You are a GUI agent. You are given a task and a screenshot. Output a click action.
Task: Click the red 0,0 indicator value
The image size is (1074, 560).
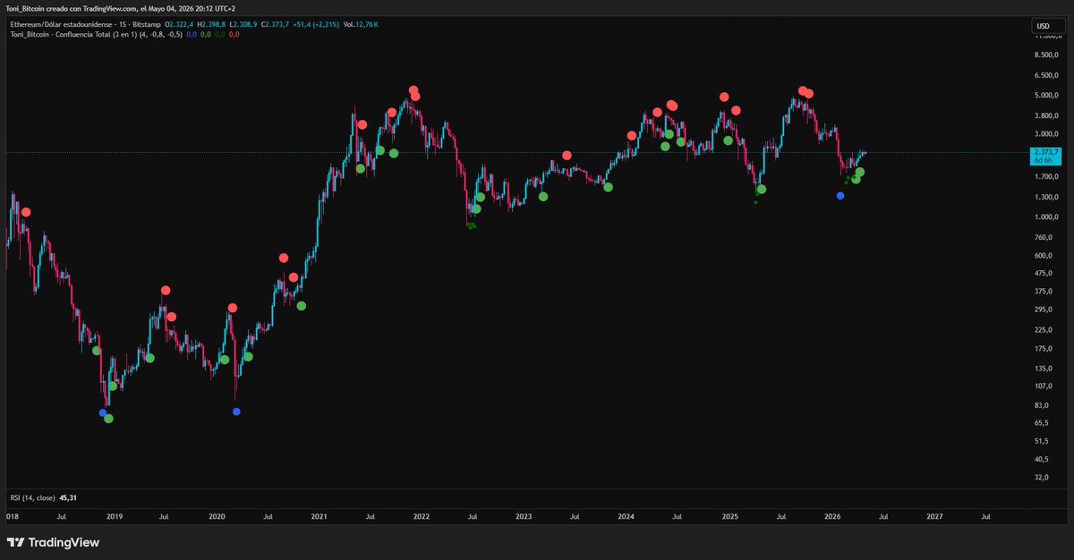click(x=234, y=34)
